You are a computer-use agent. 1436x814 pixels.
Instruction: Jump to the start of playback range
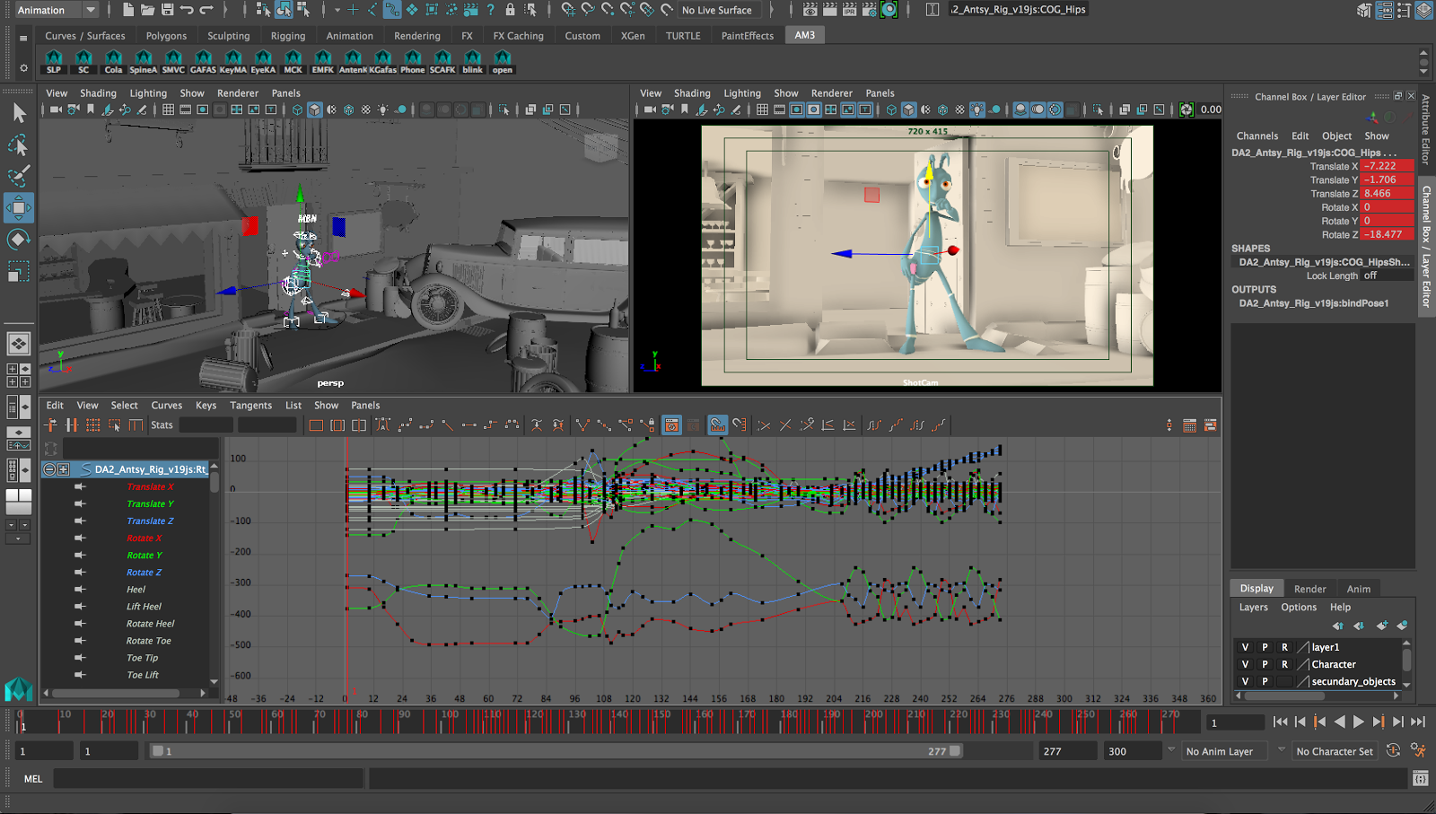point(1280,722)
